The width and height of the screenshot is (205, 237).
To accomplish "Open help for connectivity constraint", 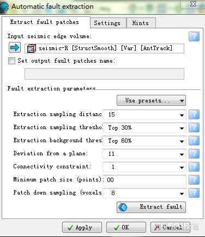I will (x=194, y=167).
